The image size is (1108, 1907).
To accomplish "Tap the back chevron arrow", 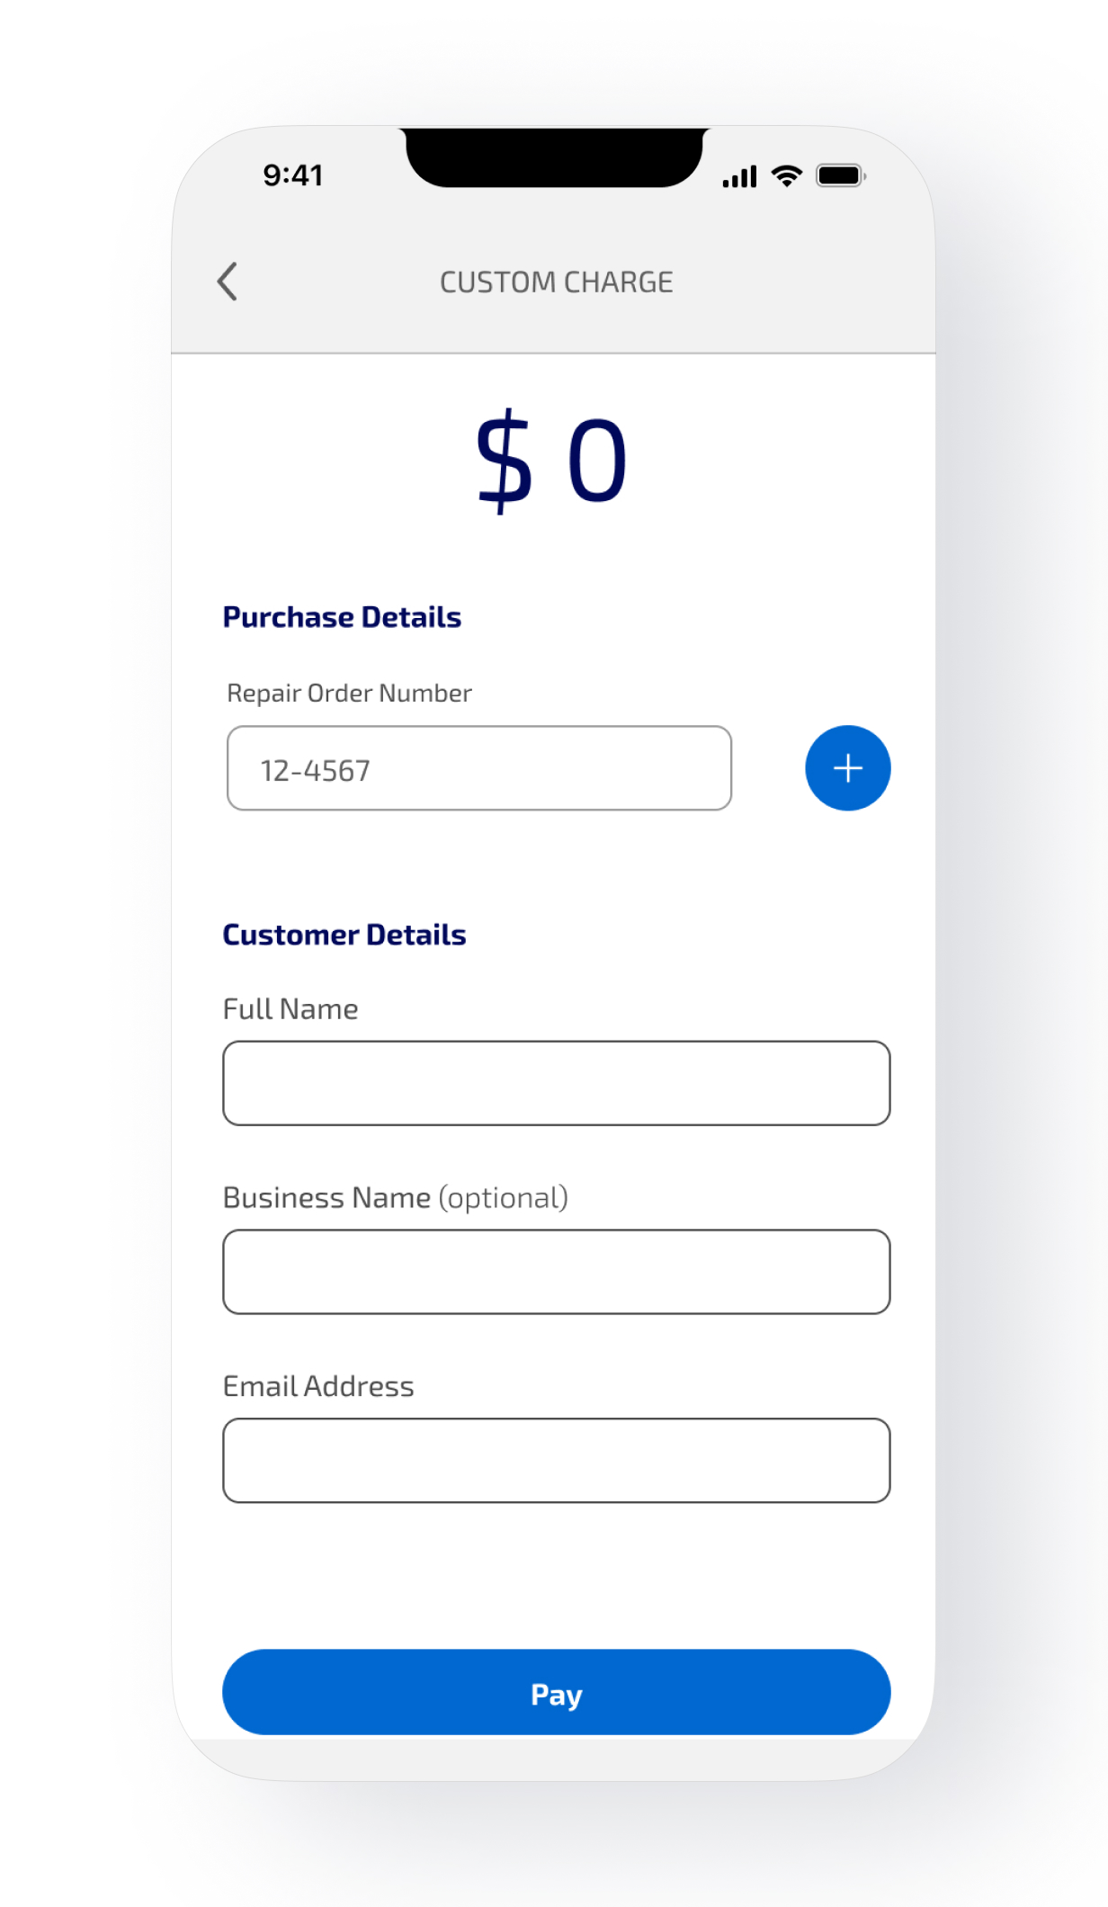I will pyautogui.click(x=228, y=282).
